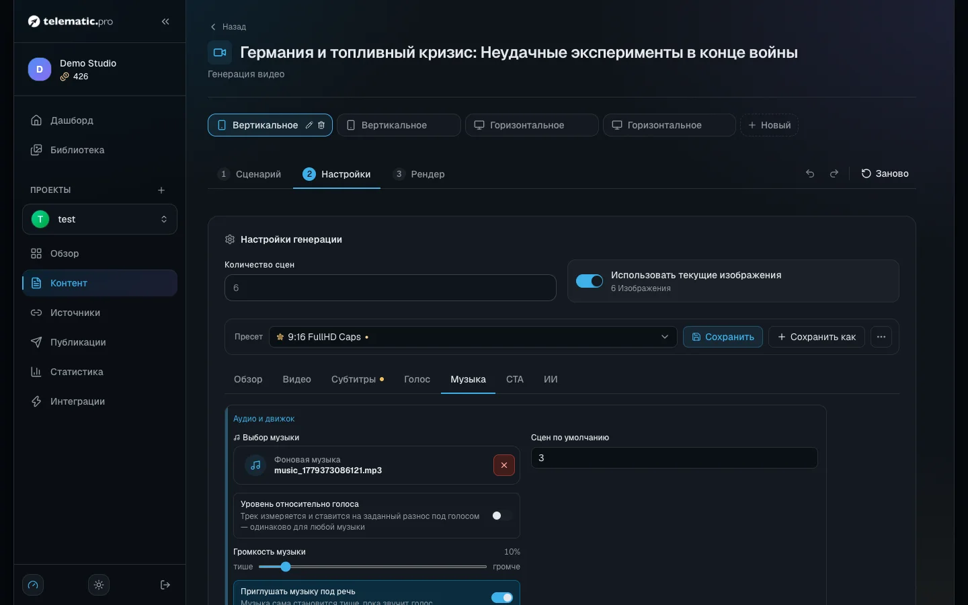Click Сохранить как button
The width and height of the screenshot is (968, 605).
[817, 337]
